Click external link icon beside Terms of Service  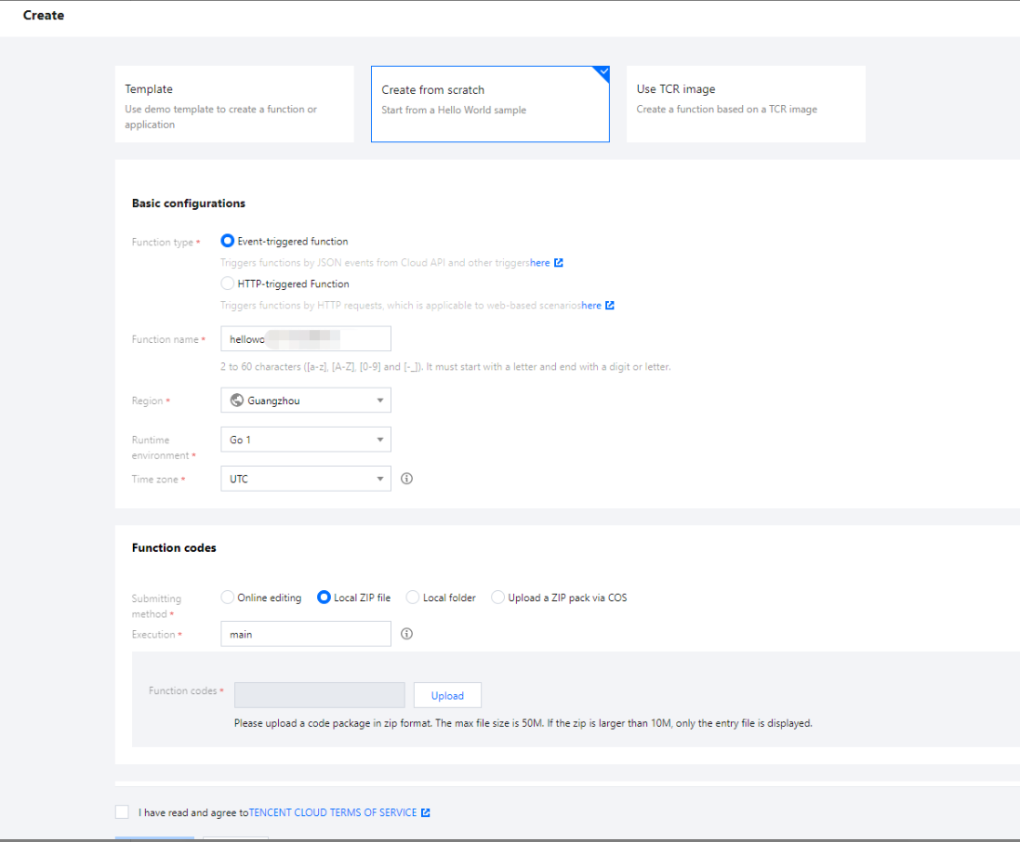pyautogui.click(x=426, y=813)
